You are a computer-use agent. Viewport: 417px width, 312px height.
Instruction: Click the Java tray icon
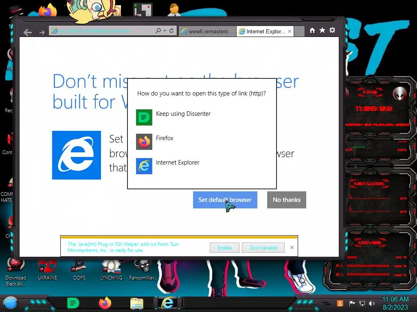(x=340, y=303)
